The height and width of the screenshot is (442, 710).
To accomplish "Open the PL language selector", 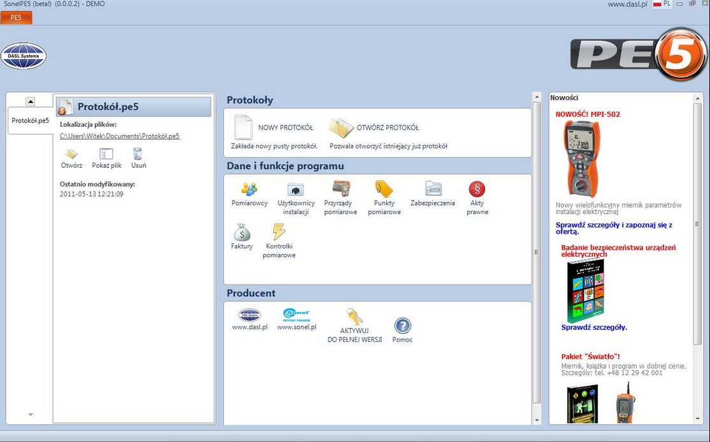I will (x=662, y=4).
